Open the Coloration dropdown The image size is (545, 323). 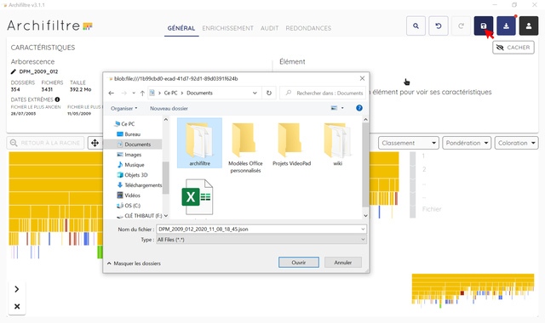click(x=517, y=143)
